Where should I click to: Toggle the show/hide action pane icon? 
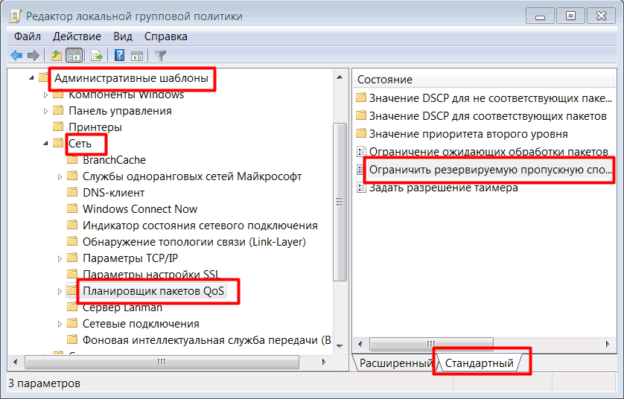click(x=137, y=56)
